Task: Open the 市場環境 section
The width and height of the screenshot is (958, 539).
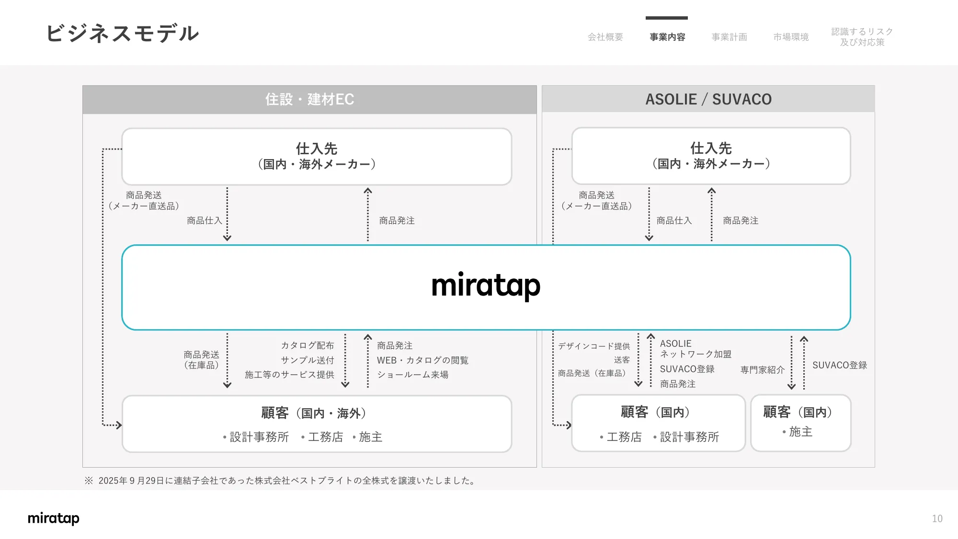Action: [x=790, y=37]
